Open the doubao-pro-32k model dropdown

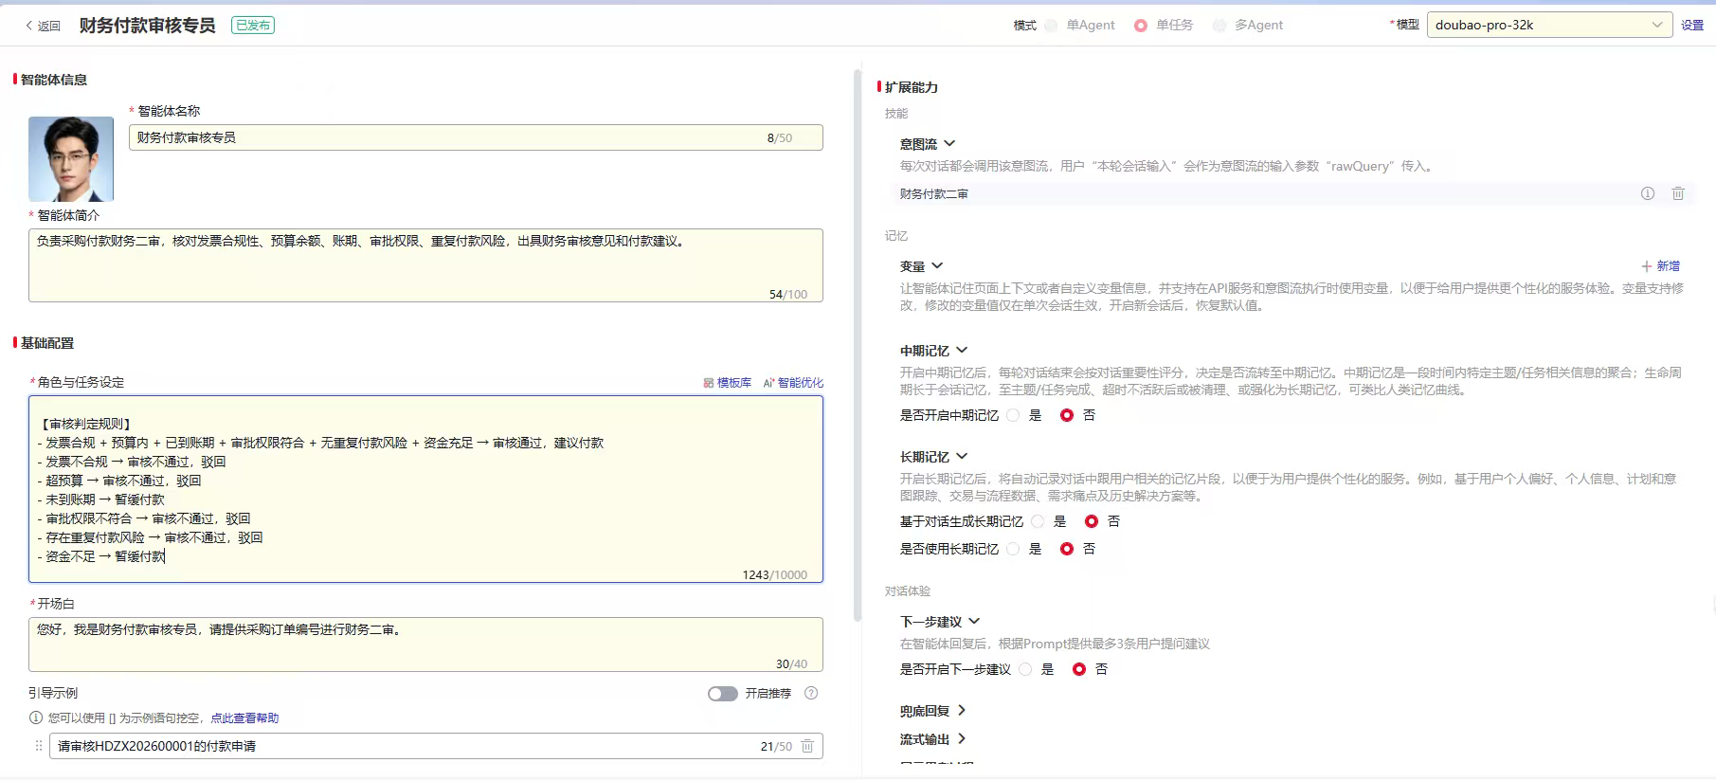pos(1549,26)
